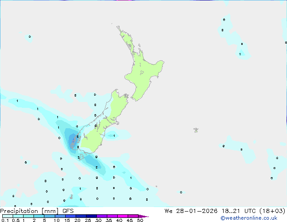Click the date '28-01-2026' text

[197, 211]
